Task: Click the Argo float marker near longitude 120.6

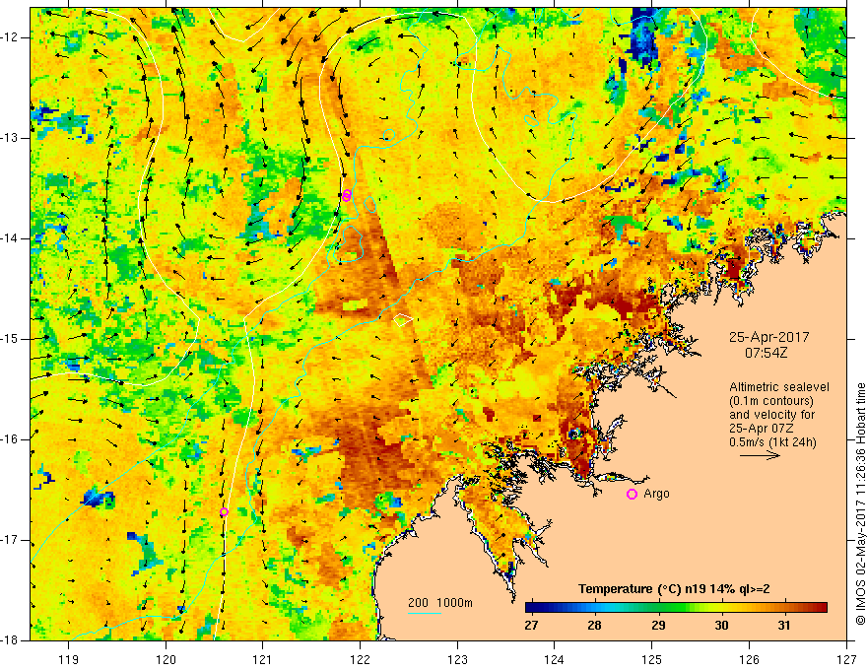Action: click(x=224, y=512)
